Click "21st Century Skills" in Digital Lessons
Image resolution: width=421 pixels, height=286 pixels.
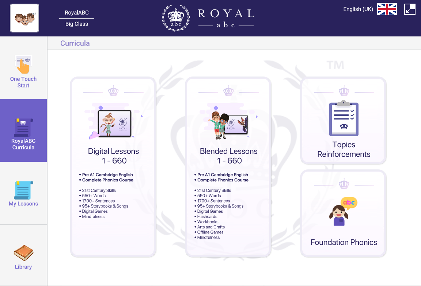(x=99, y=191)
